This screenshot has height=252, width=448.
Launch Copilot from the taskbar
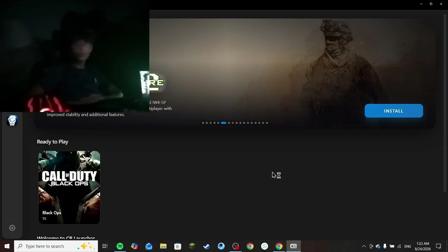[x=134, y=246]
